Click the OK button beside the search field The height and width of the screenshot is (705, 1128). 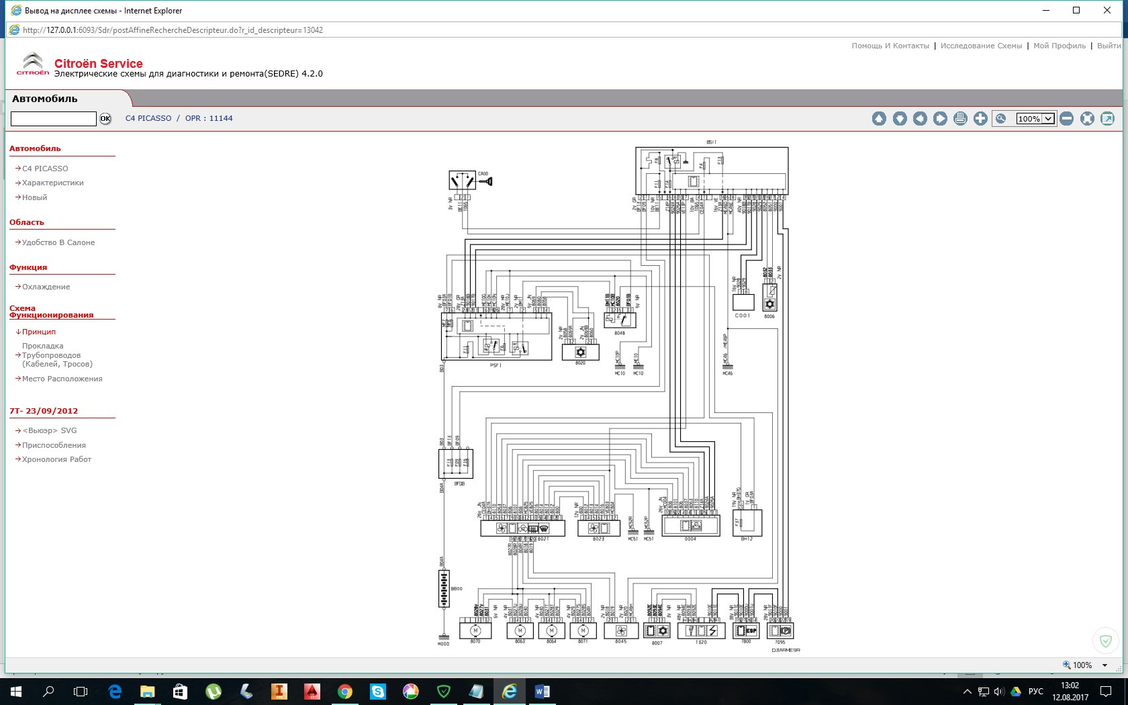tap(105, 119)
